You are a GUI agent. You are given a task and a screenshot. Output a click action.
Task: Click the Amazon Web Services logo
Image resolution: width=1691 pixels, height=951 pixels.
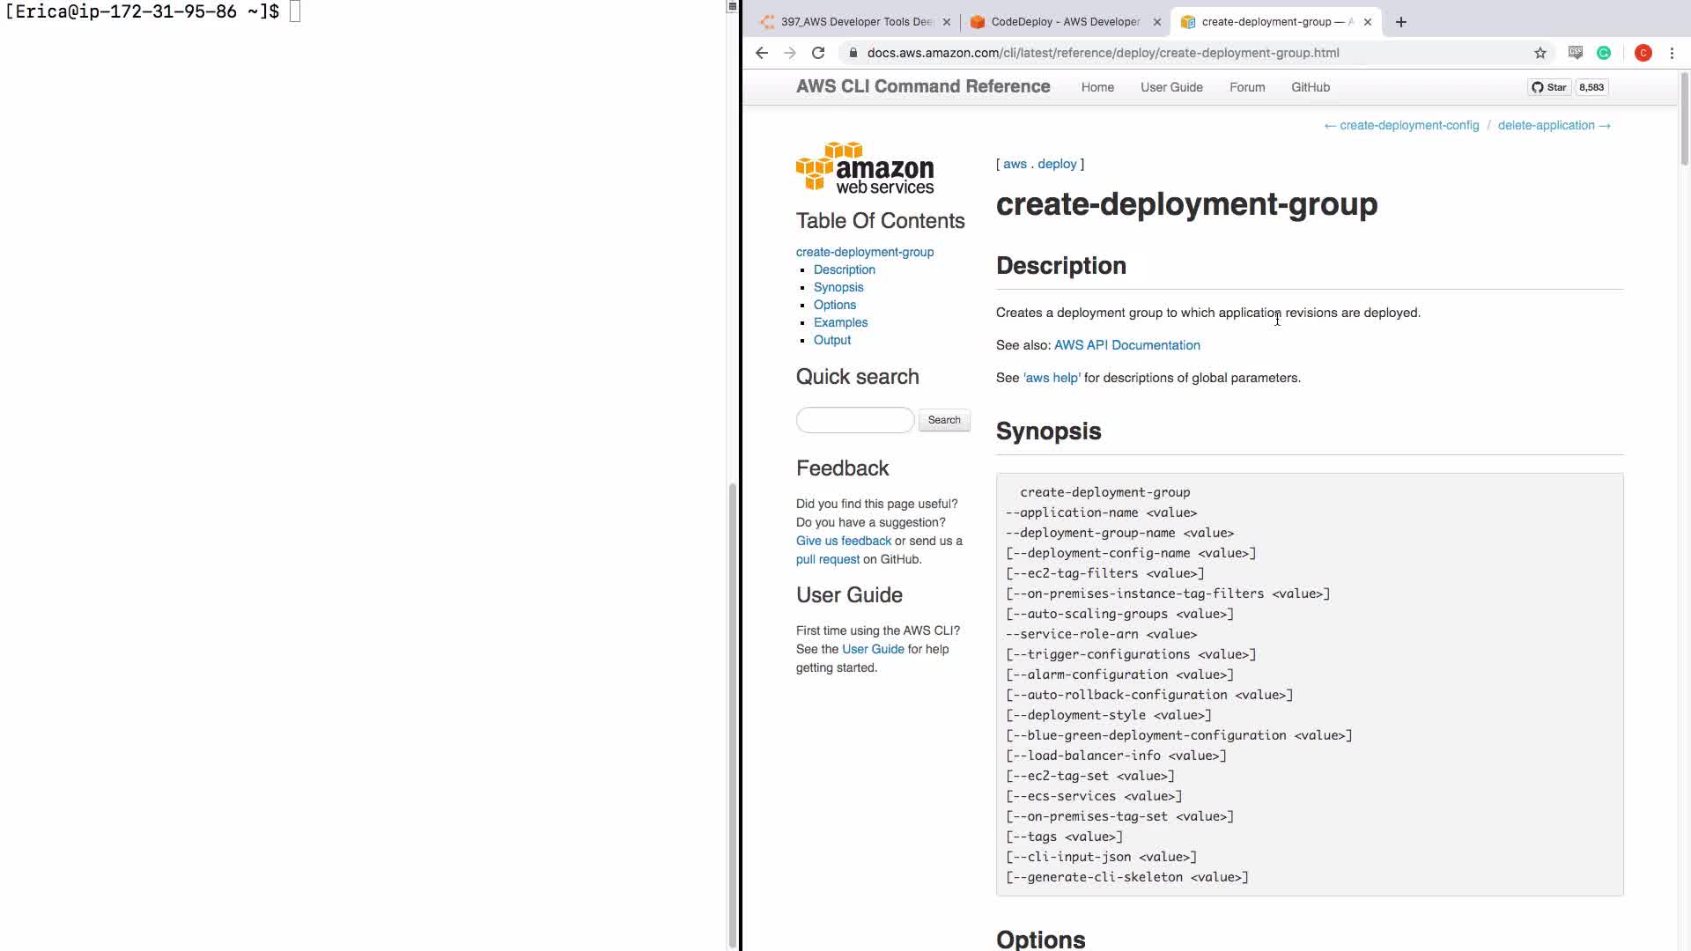865,167
